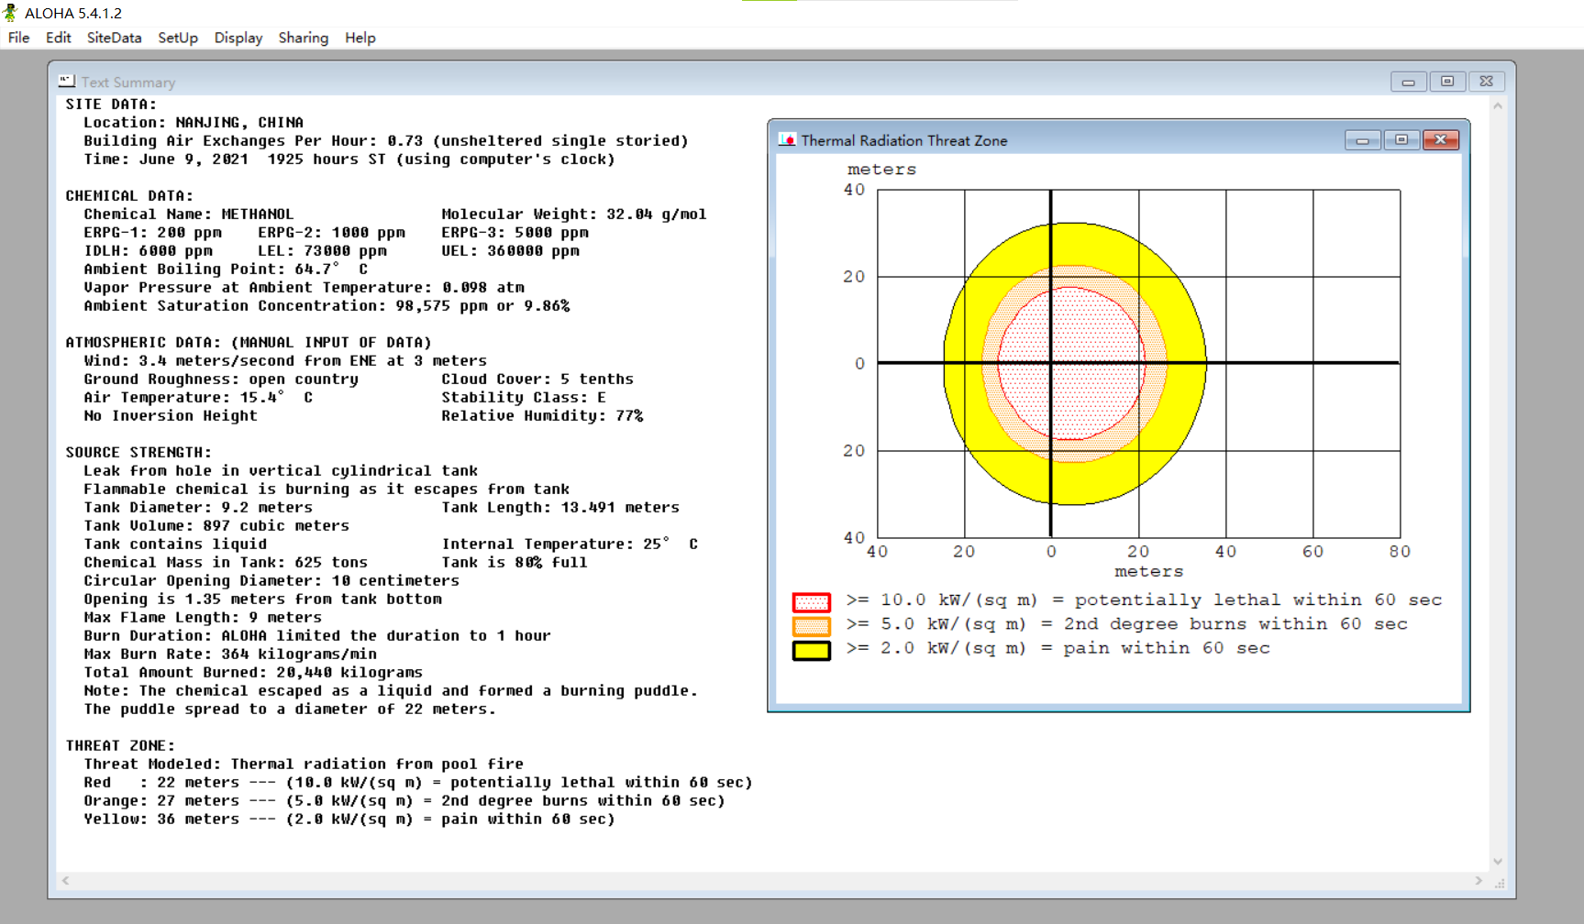Click the yellow 2.0 kW legend swatch
This screenshot has height=924, width=1584.
[812, 651]
